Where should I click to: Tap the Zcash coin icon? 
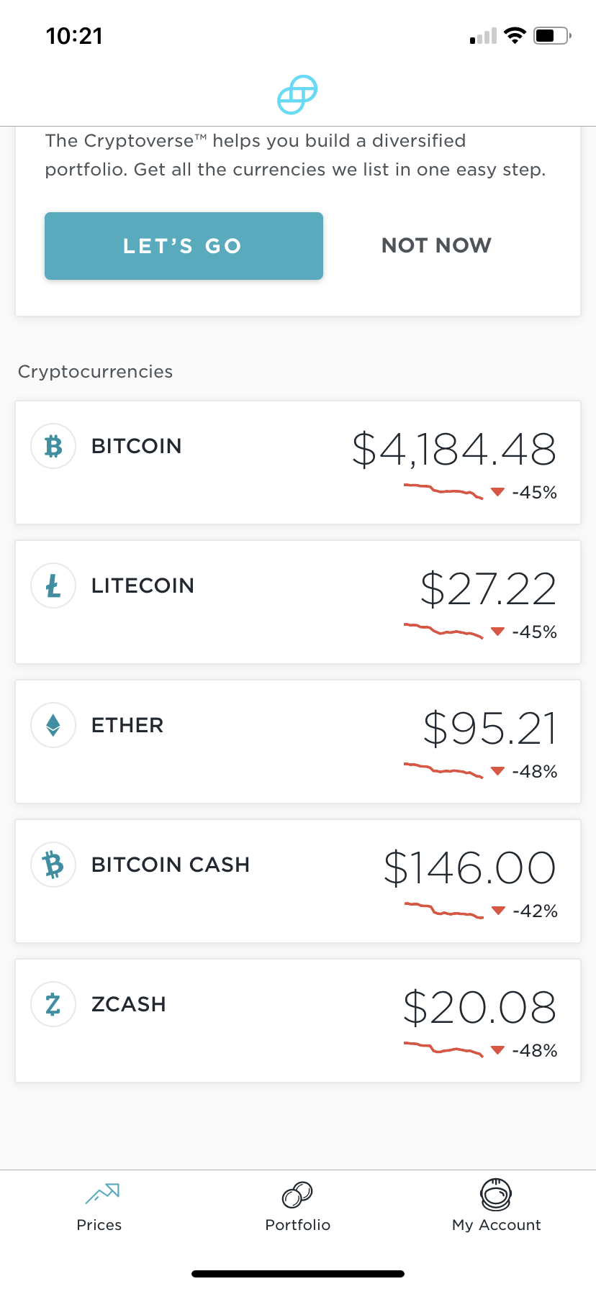point(53,1004)
